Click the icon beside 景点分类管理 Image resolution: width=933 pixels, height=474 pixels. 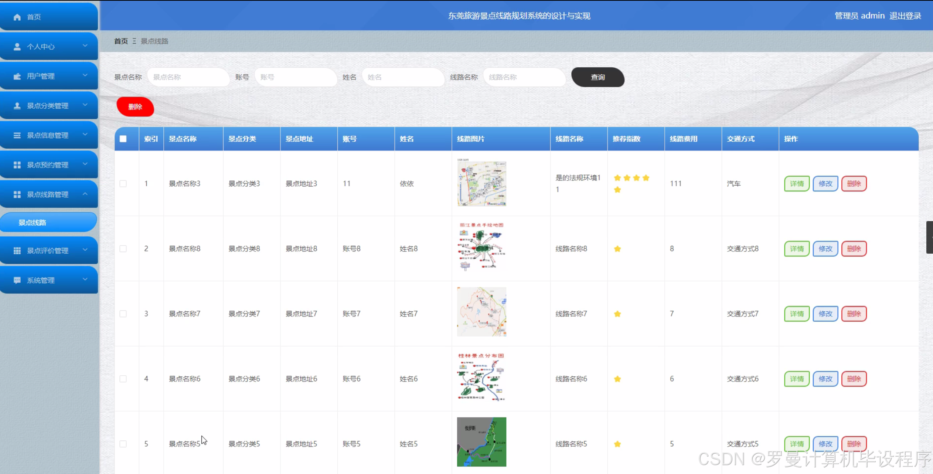coord(17,106)
